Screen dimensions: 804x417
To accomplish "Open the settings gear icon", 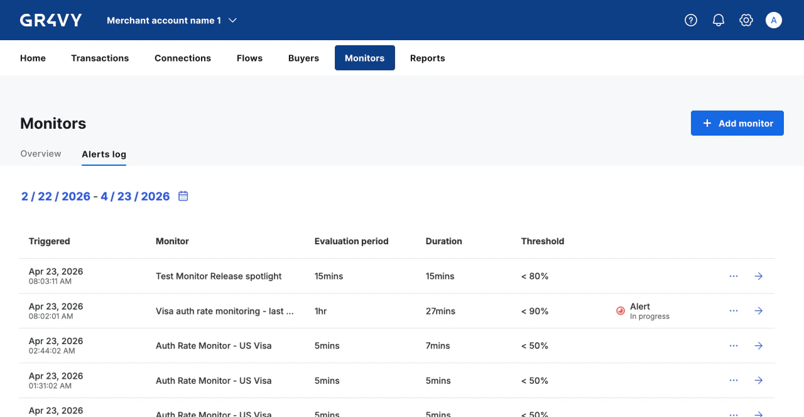I will pyautogui.click(x=746, y=19).
